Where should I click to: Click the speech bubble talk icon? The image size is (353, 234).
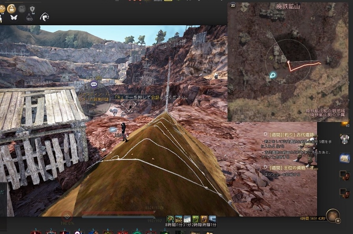pos(94,84)
